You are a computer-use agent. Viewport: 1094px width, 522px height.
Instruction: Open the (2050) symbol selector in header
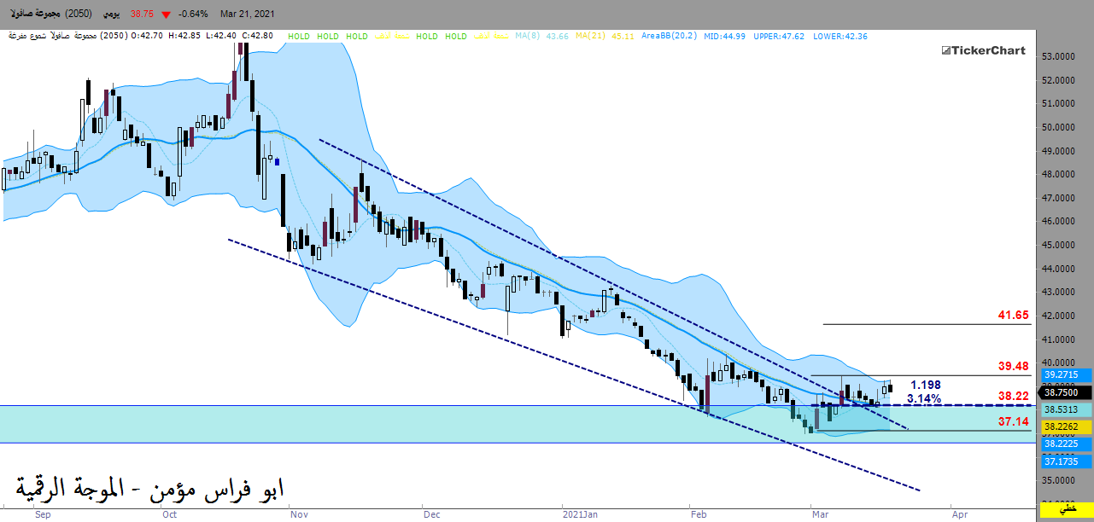(x=79, y=14)
